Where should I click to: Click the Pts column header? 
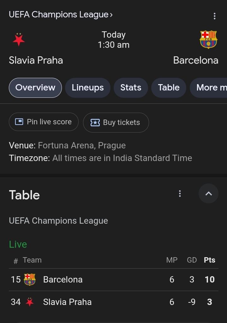tap(209, 260)
